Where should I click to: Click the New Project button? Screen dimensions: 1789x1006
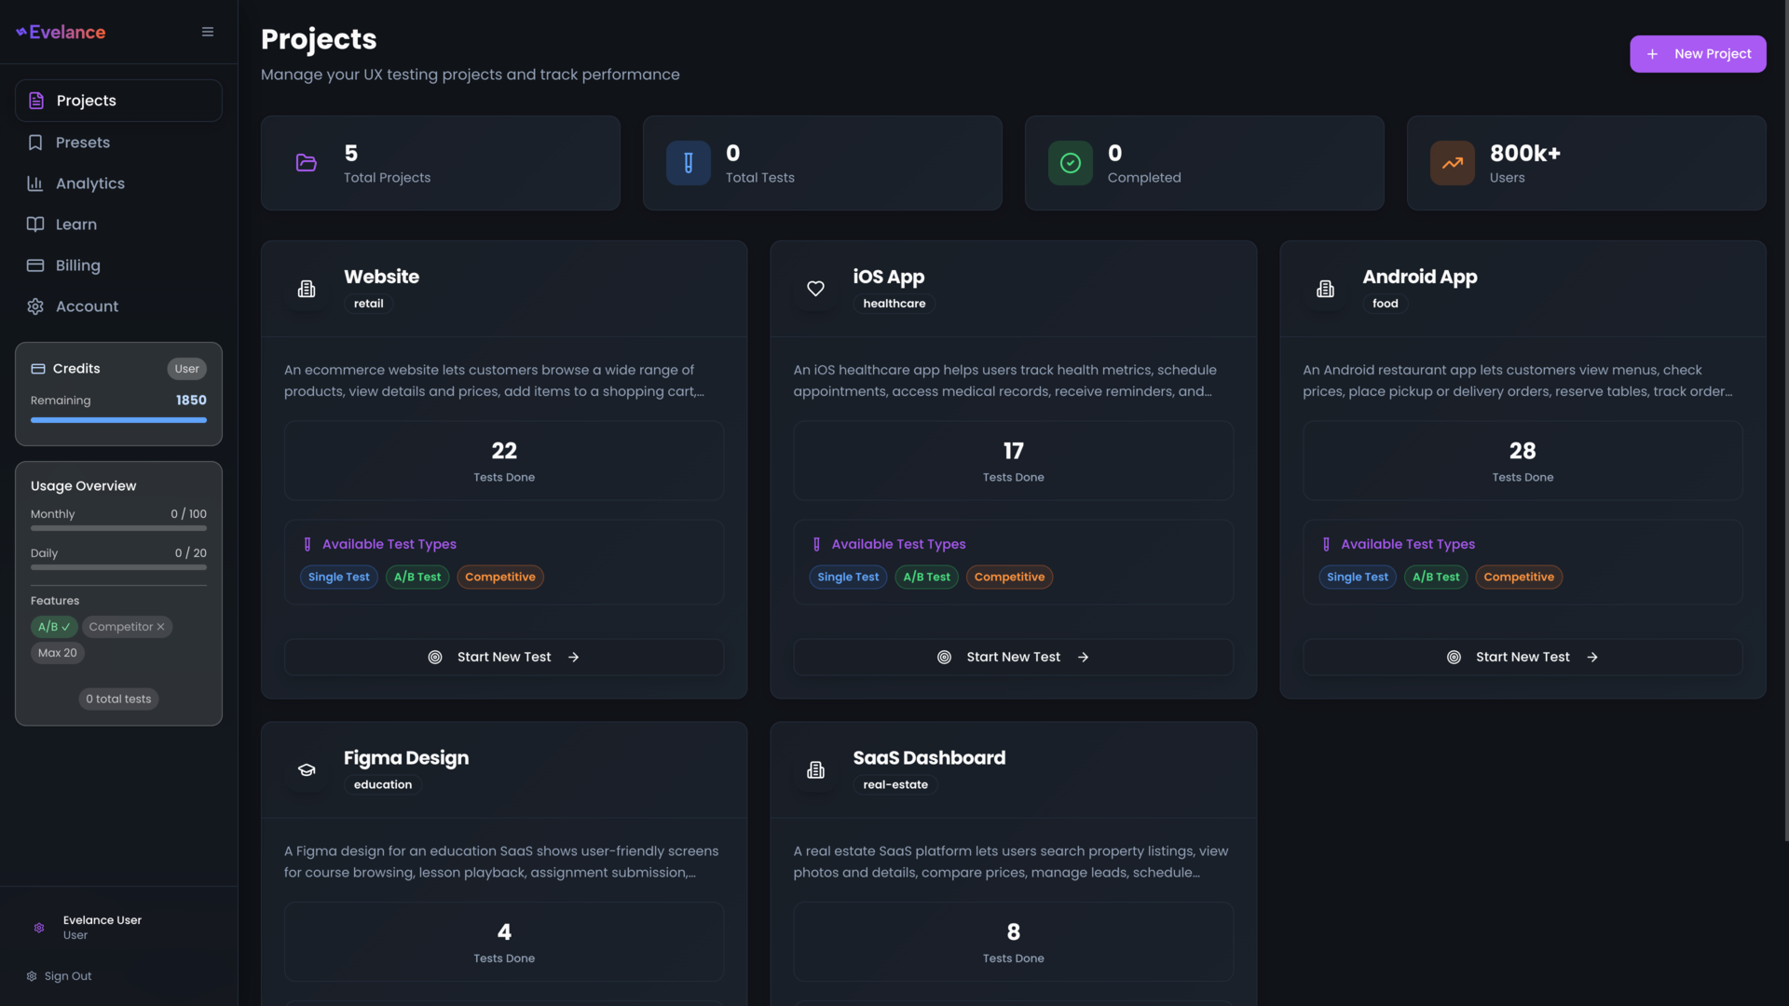point(1697,54)
